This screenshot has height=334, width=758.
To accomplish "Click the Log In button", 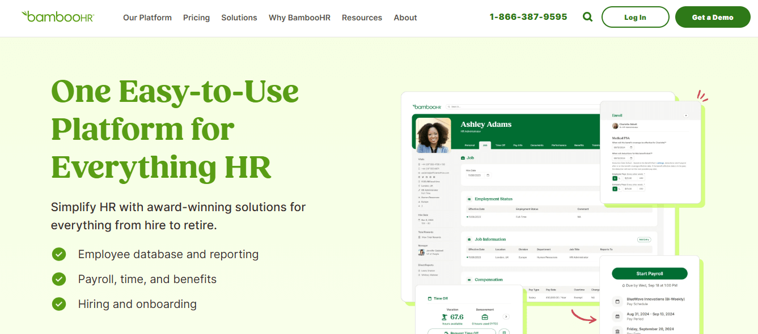I will (x=635, y=17).
